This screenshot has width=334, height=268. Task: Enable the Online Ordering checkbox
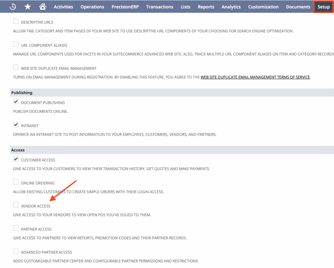(16, 182)
